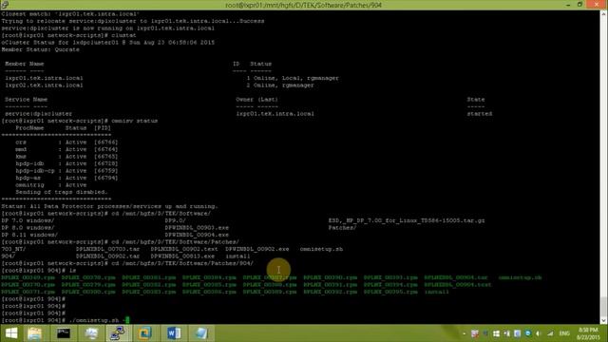
Task: Open the notepad-style taskbar icon after Word
Action: 201,333
